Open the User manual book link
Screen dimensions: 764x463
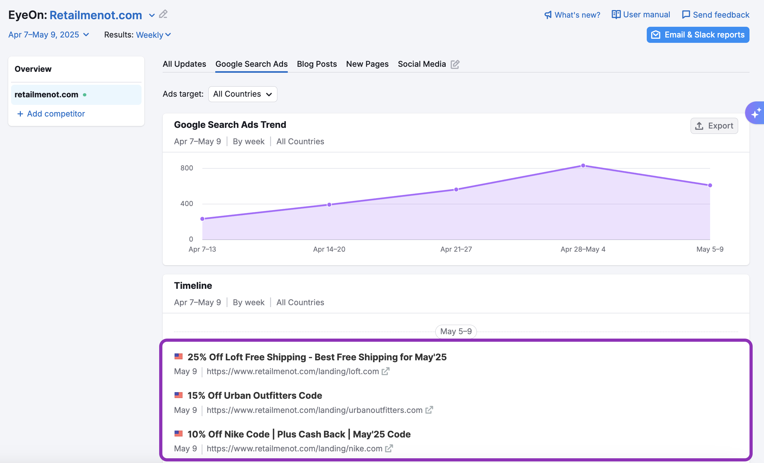(x=641, y=15)
